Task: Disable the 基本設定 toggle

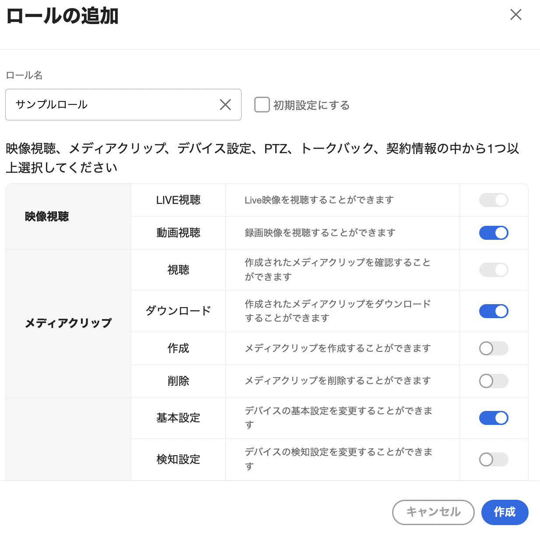Action: (x=494, y=418)
